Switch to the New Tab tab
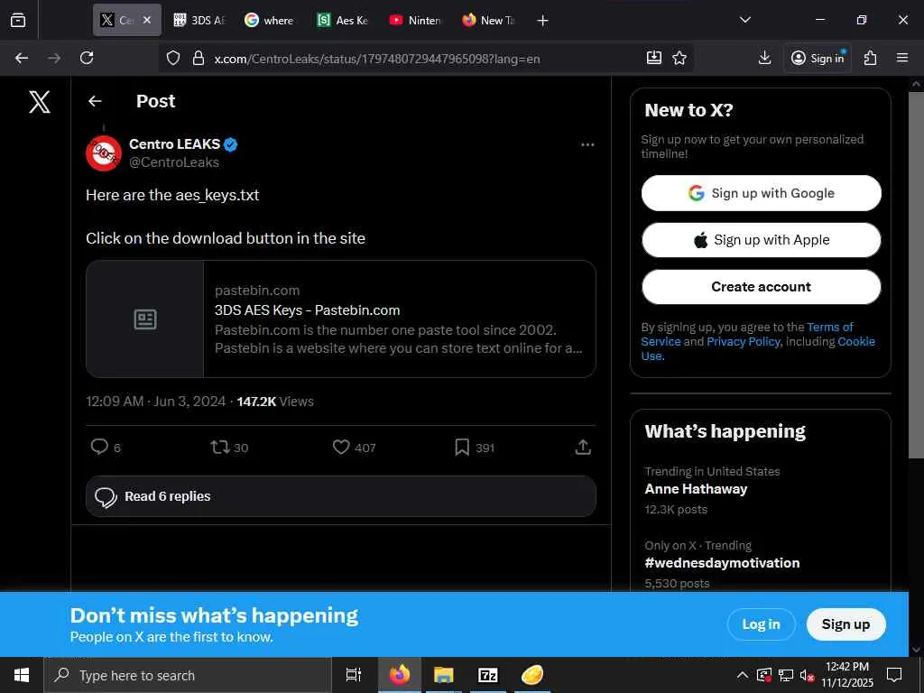Image resolution: width=924 pixels, height=693 pixels. pyautogui.click(x=489, y=20)
